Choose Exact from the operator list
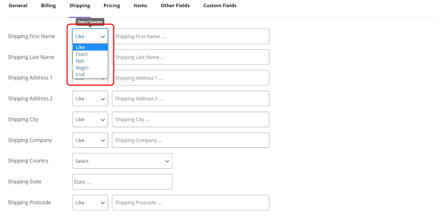The image size is (444, 220). (x=82, y=54)
